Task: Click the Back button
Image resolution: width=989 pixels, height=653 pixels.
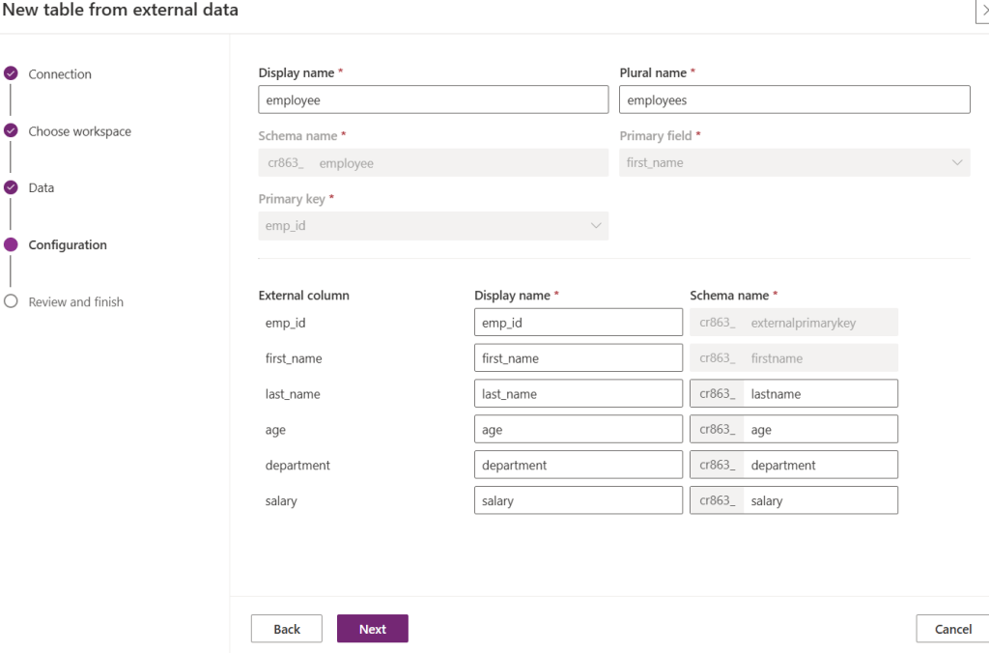Action: pos(287,629)
